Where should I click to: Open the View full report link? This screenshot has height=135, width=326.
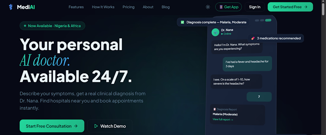(223, 119)
